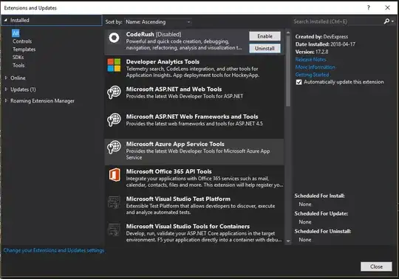Toggle automatically update this extension checkbox
This screenshot has width=399, height=279.
299,82
